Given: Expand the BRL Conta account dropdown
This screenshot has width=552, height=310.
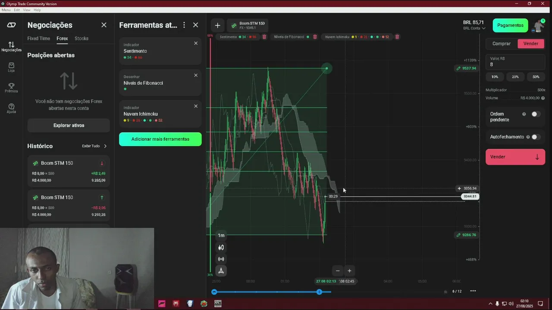Looking at the screenshot, I should point(474,28).
